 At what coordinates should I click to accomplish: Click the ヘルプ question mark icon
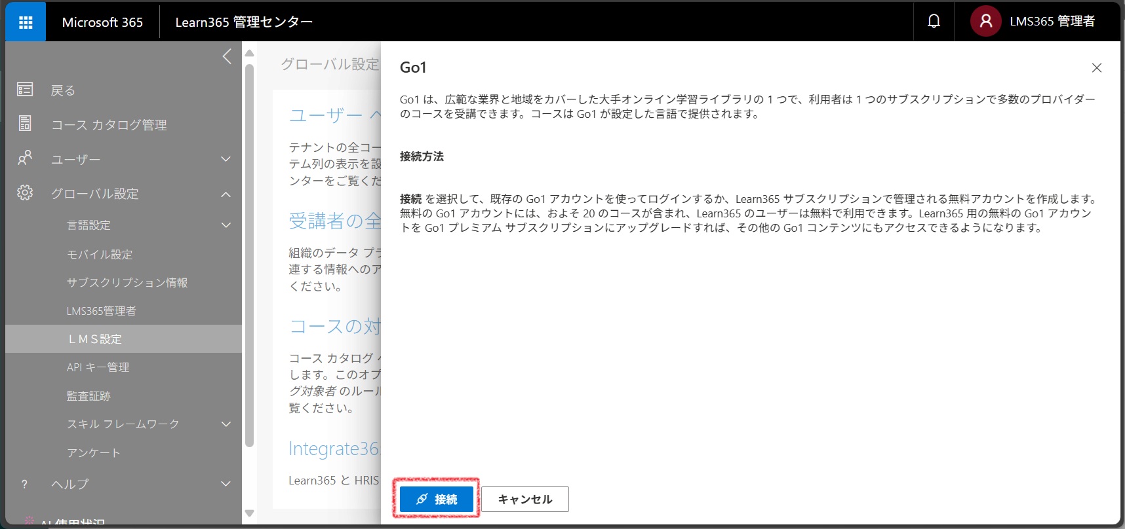[25, 484]
